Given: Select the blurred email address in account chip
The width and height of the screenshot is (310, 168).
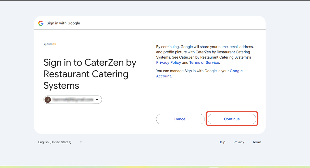Looking at the screenshot, I should [x=73, y=100].
